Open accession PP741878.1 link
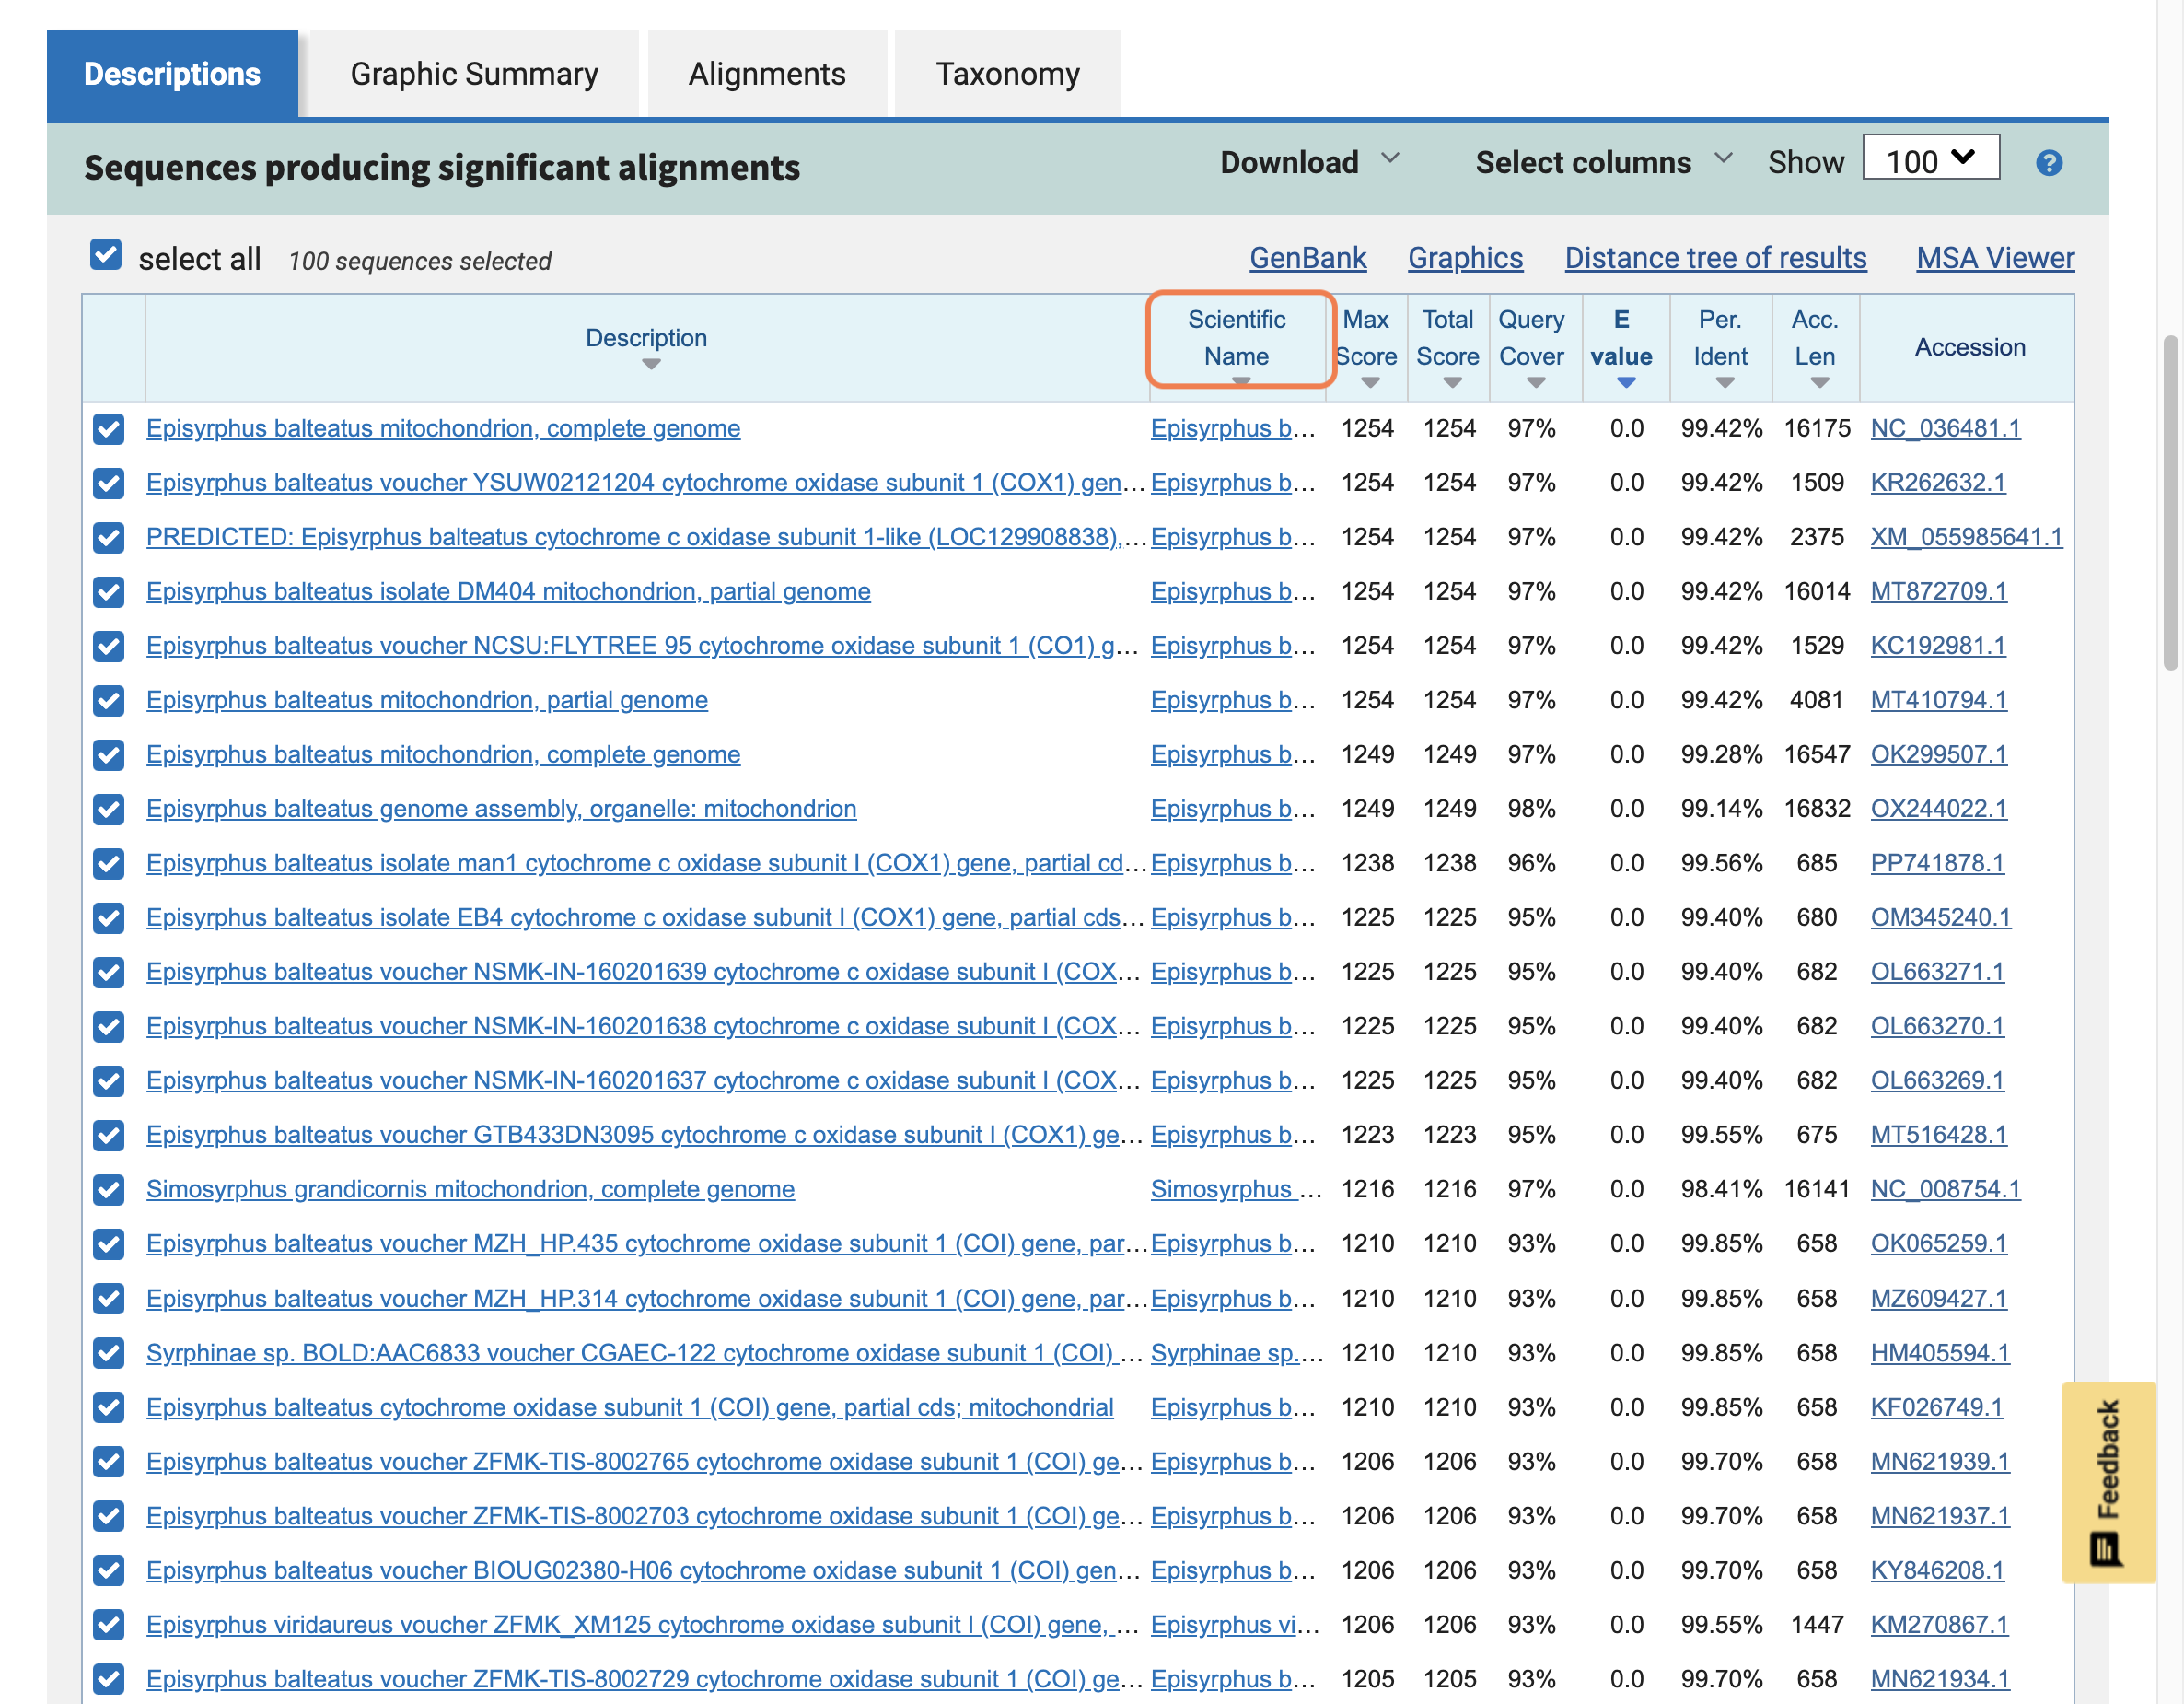The height and width of the screenshot is (1704, 2184). (1937, 863)
